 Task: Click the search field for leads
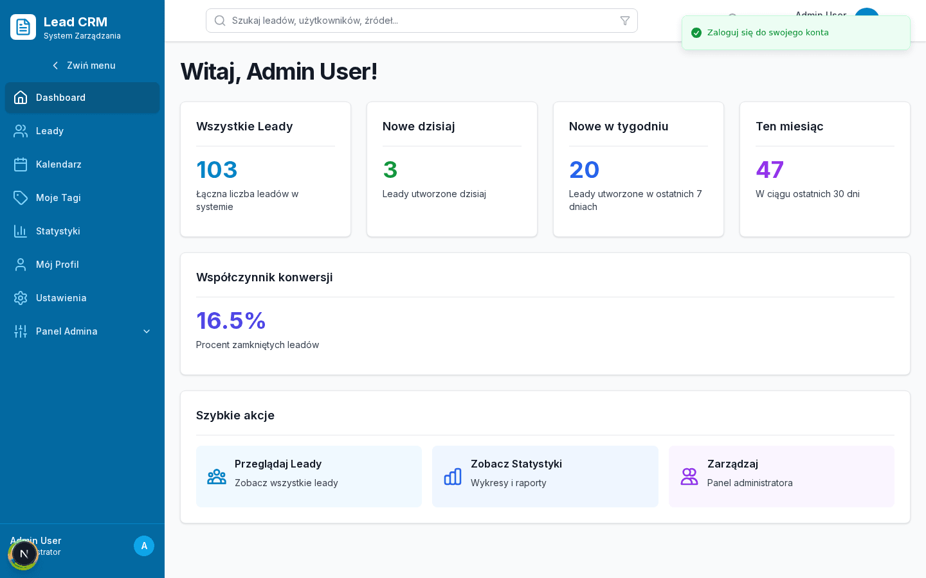tap(422, 21)
